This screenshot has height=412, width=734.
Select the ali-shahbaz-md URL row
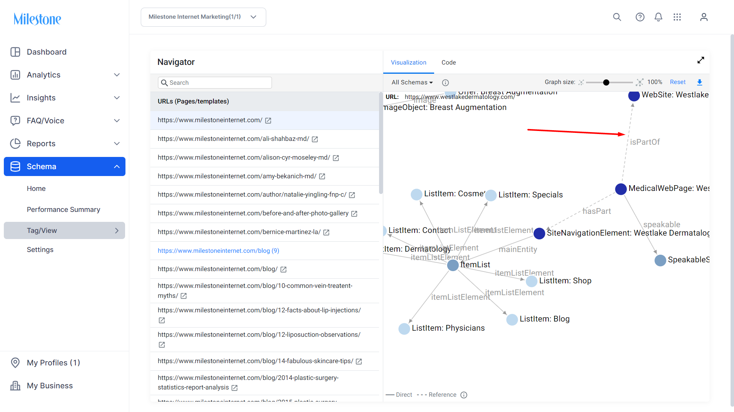[x=265, y=139]
